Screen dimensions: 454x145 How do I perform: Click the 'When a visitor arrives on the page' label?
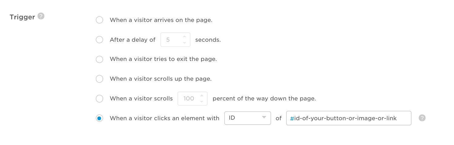click(161, 20)
